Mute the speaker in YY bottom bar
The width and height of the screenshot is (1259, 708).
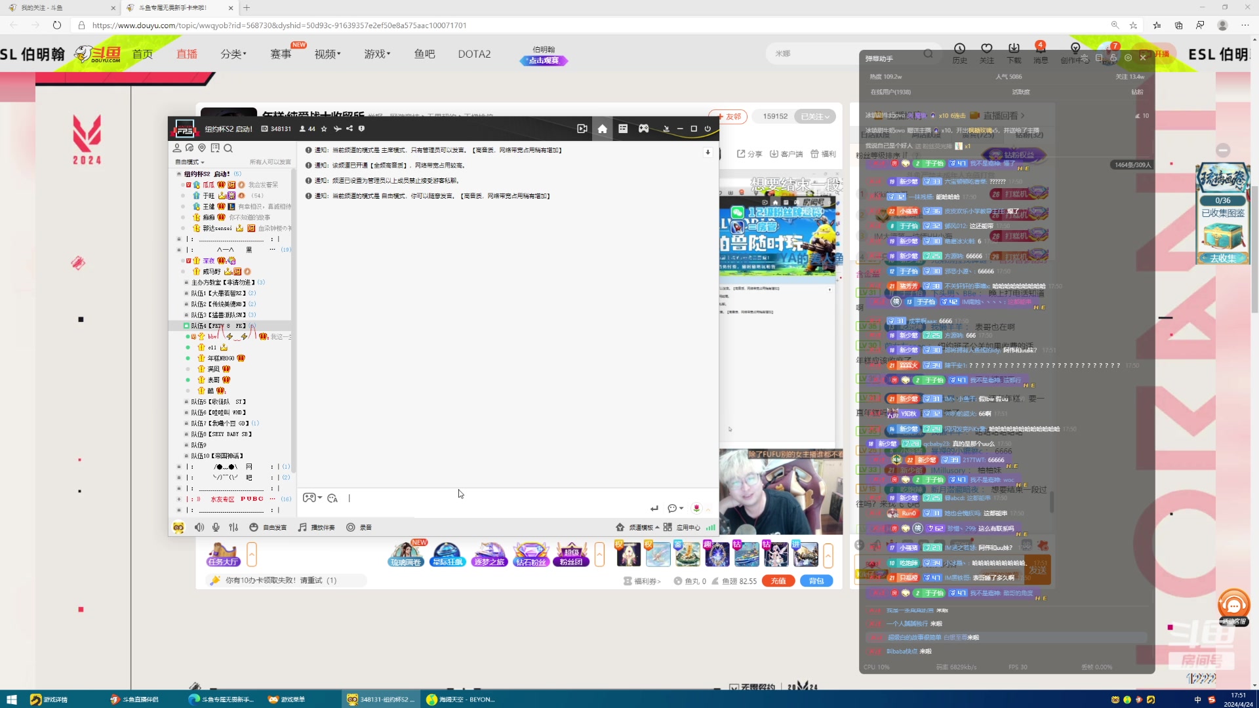point(199,527)
